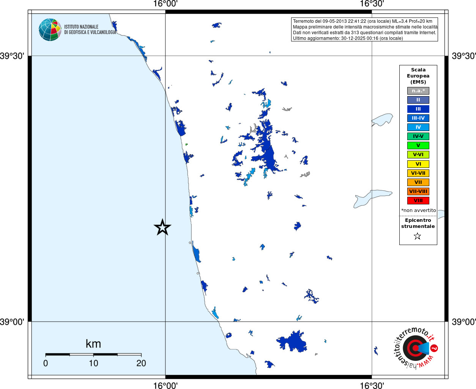The width and height of the screenshot is (476, 389).
Task: Click the km scale bar
Action: tap(93, 354)
